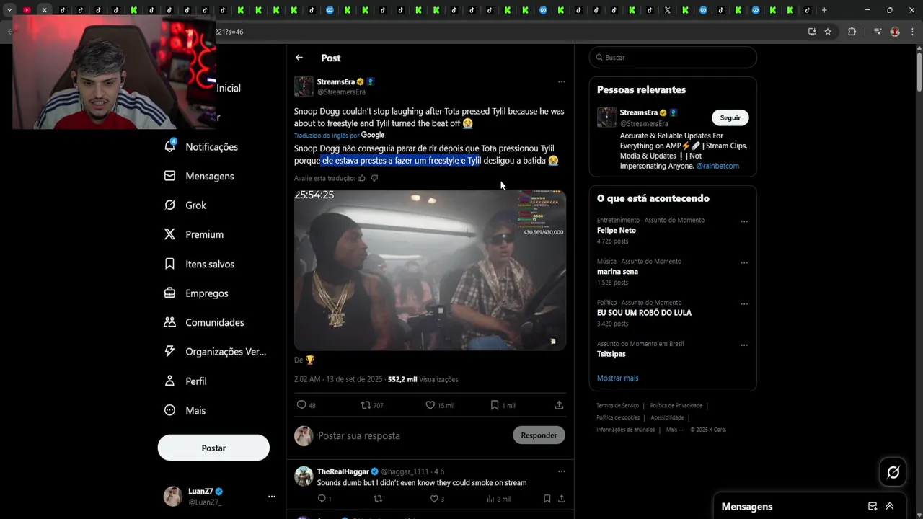Repost TheRealHaggar comment
The width and height of the screenshot is (923, 519).
[377, 499]
